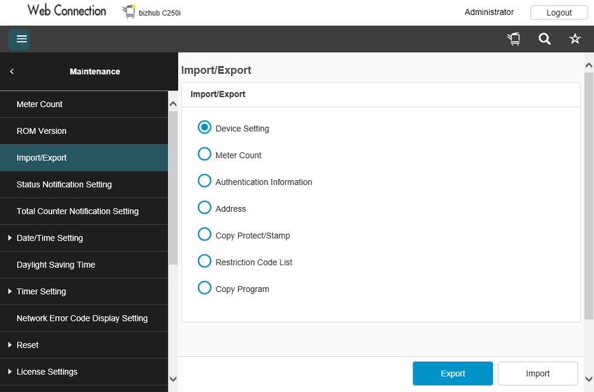Click the favorites star icon
The height and width of the screenshot is (392, 594).
point(575,39)
